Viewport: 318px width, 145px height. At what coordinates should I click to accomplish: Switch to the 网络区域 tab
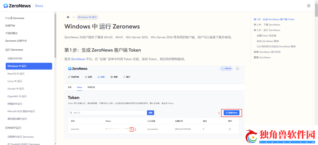(x=91, y=87)
